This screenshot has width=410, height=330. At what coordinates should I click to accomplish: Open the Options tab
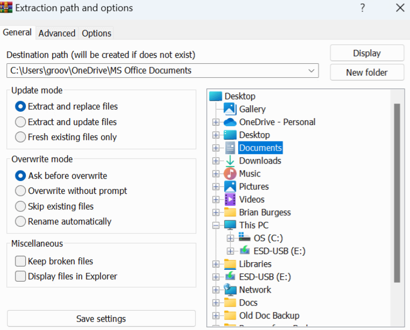point(96,33)
